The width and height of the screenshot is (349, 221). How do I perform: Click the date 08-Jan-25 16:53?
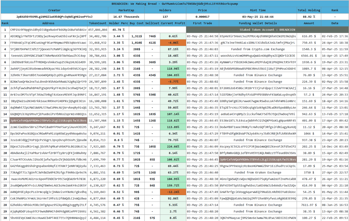point(334,205)
